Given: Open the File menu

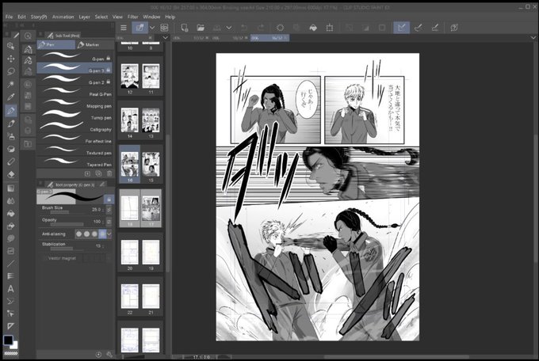Looking at the screenshot, I should 9,17.
